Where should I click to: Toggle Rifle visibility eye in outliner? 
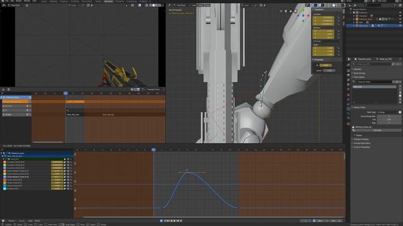400,23
